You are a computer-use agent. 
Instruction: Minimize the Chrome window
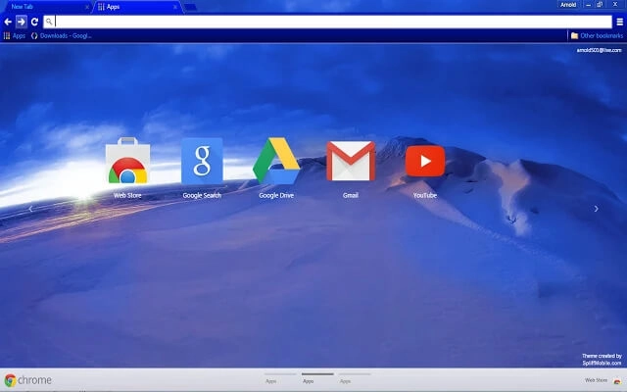tap(588, 5)
